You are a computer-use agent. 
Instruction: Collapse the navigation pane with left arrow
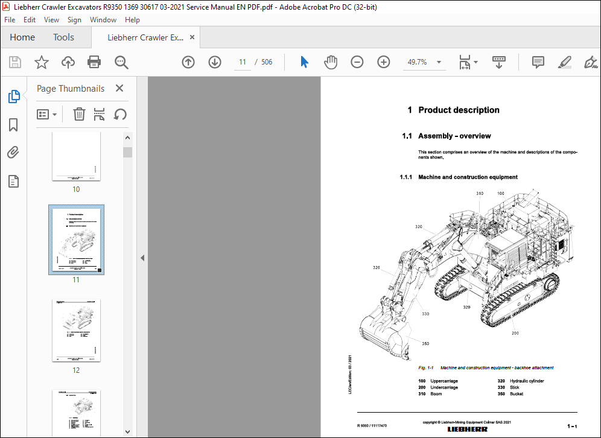tap(142, 258)
